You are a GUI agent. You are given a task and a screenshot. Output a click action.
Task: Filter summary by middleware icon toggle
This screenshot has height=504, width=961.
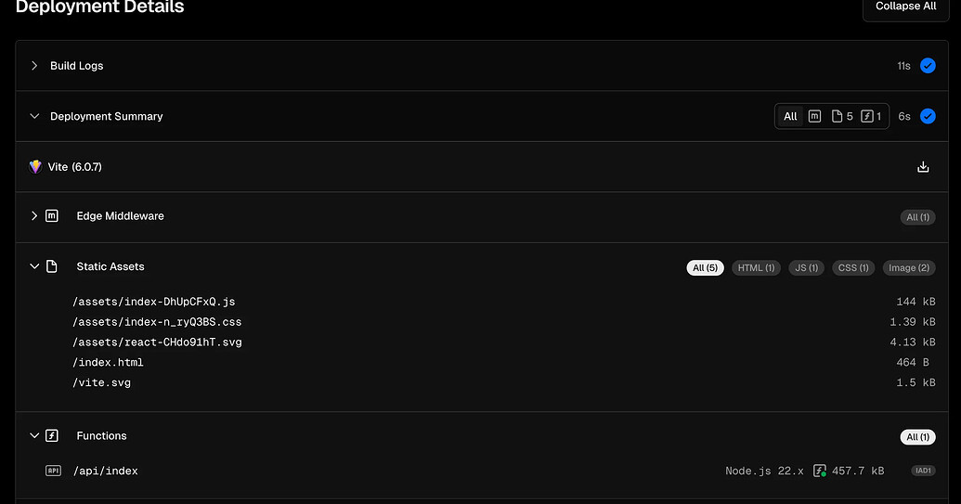(x=814, y=116)
